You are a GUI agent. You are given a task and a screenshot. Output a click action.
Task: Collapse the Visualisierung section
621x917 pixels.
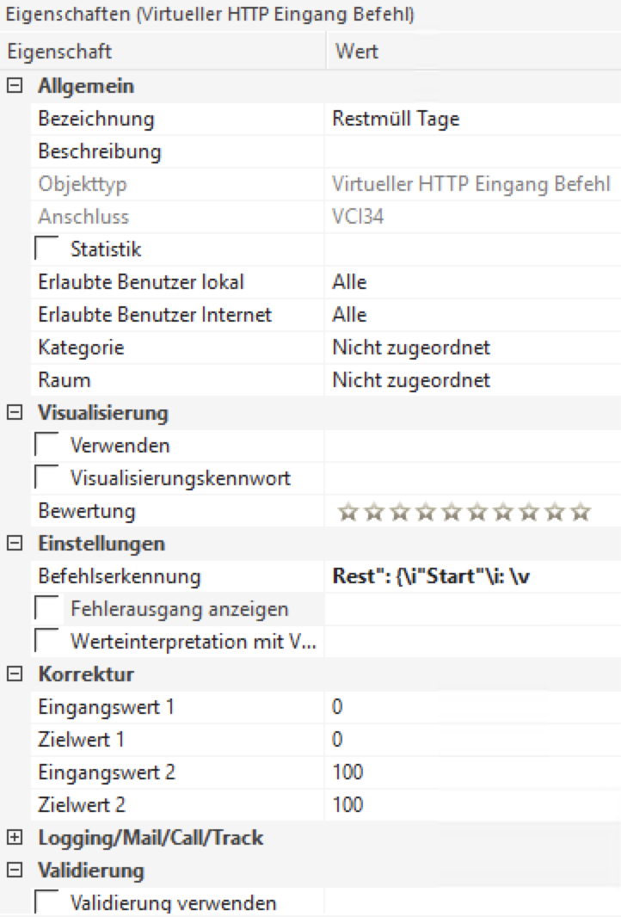coord(13,413)
